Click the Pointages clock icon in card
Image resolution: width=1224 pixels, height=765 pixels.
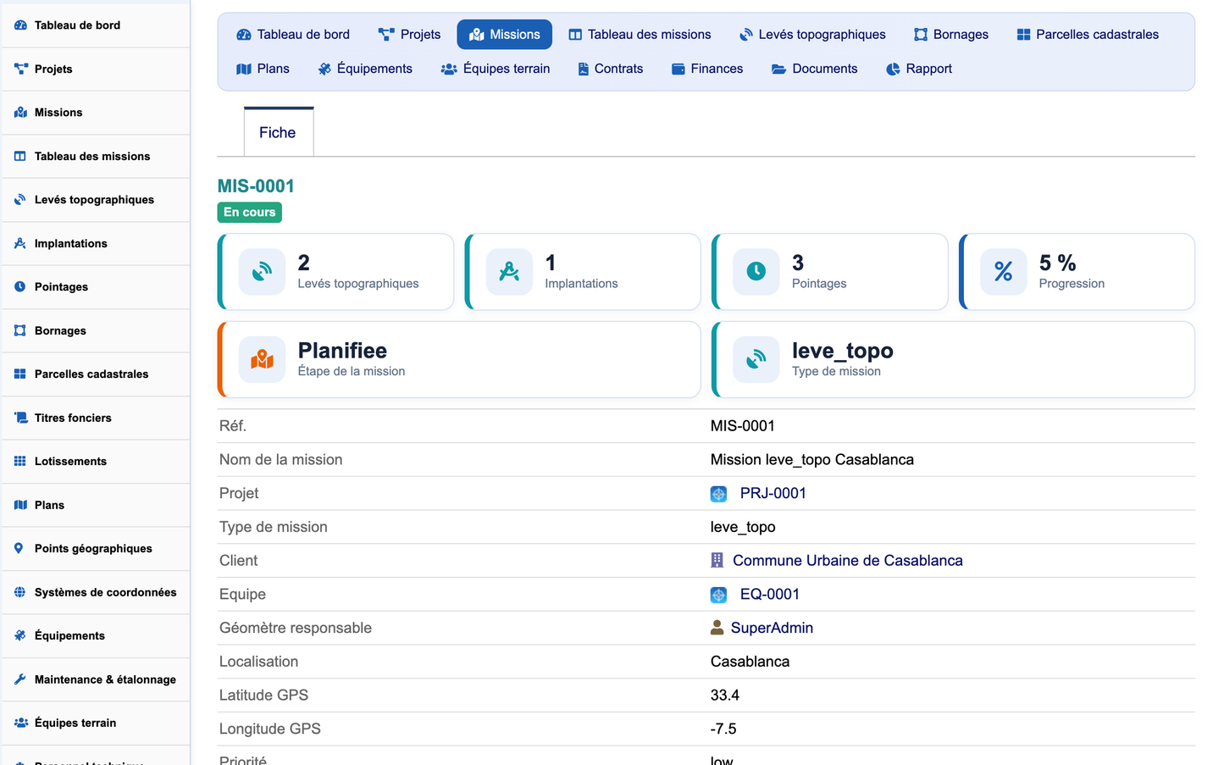click(x=756, y=271)
